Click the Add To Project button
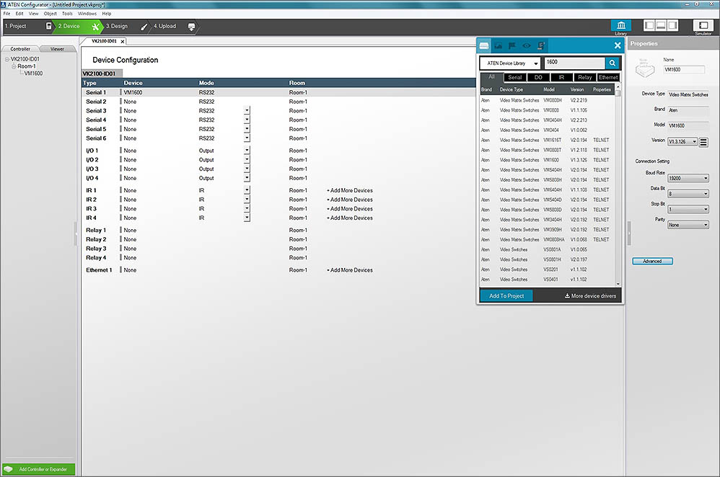 [506, 296]
